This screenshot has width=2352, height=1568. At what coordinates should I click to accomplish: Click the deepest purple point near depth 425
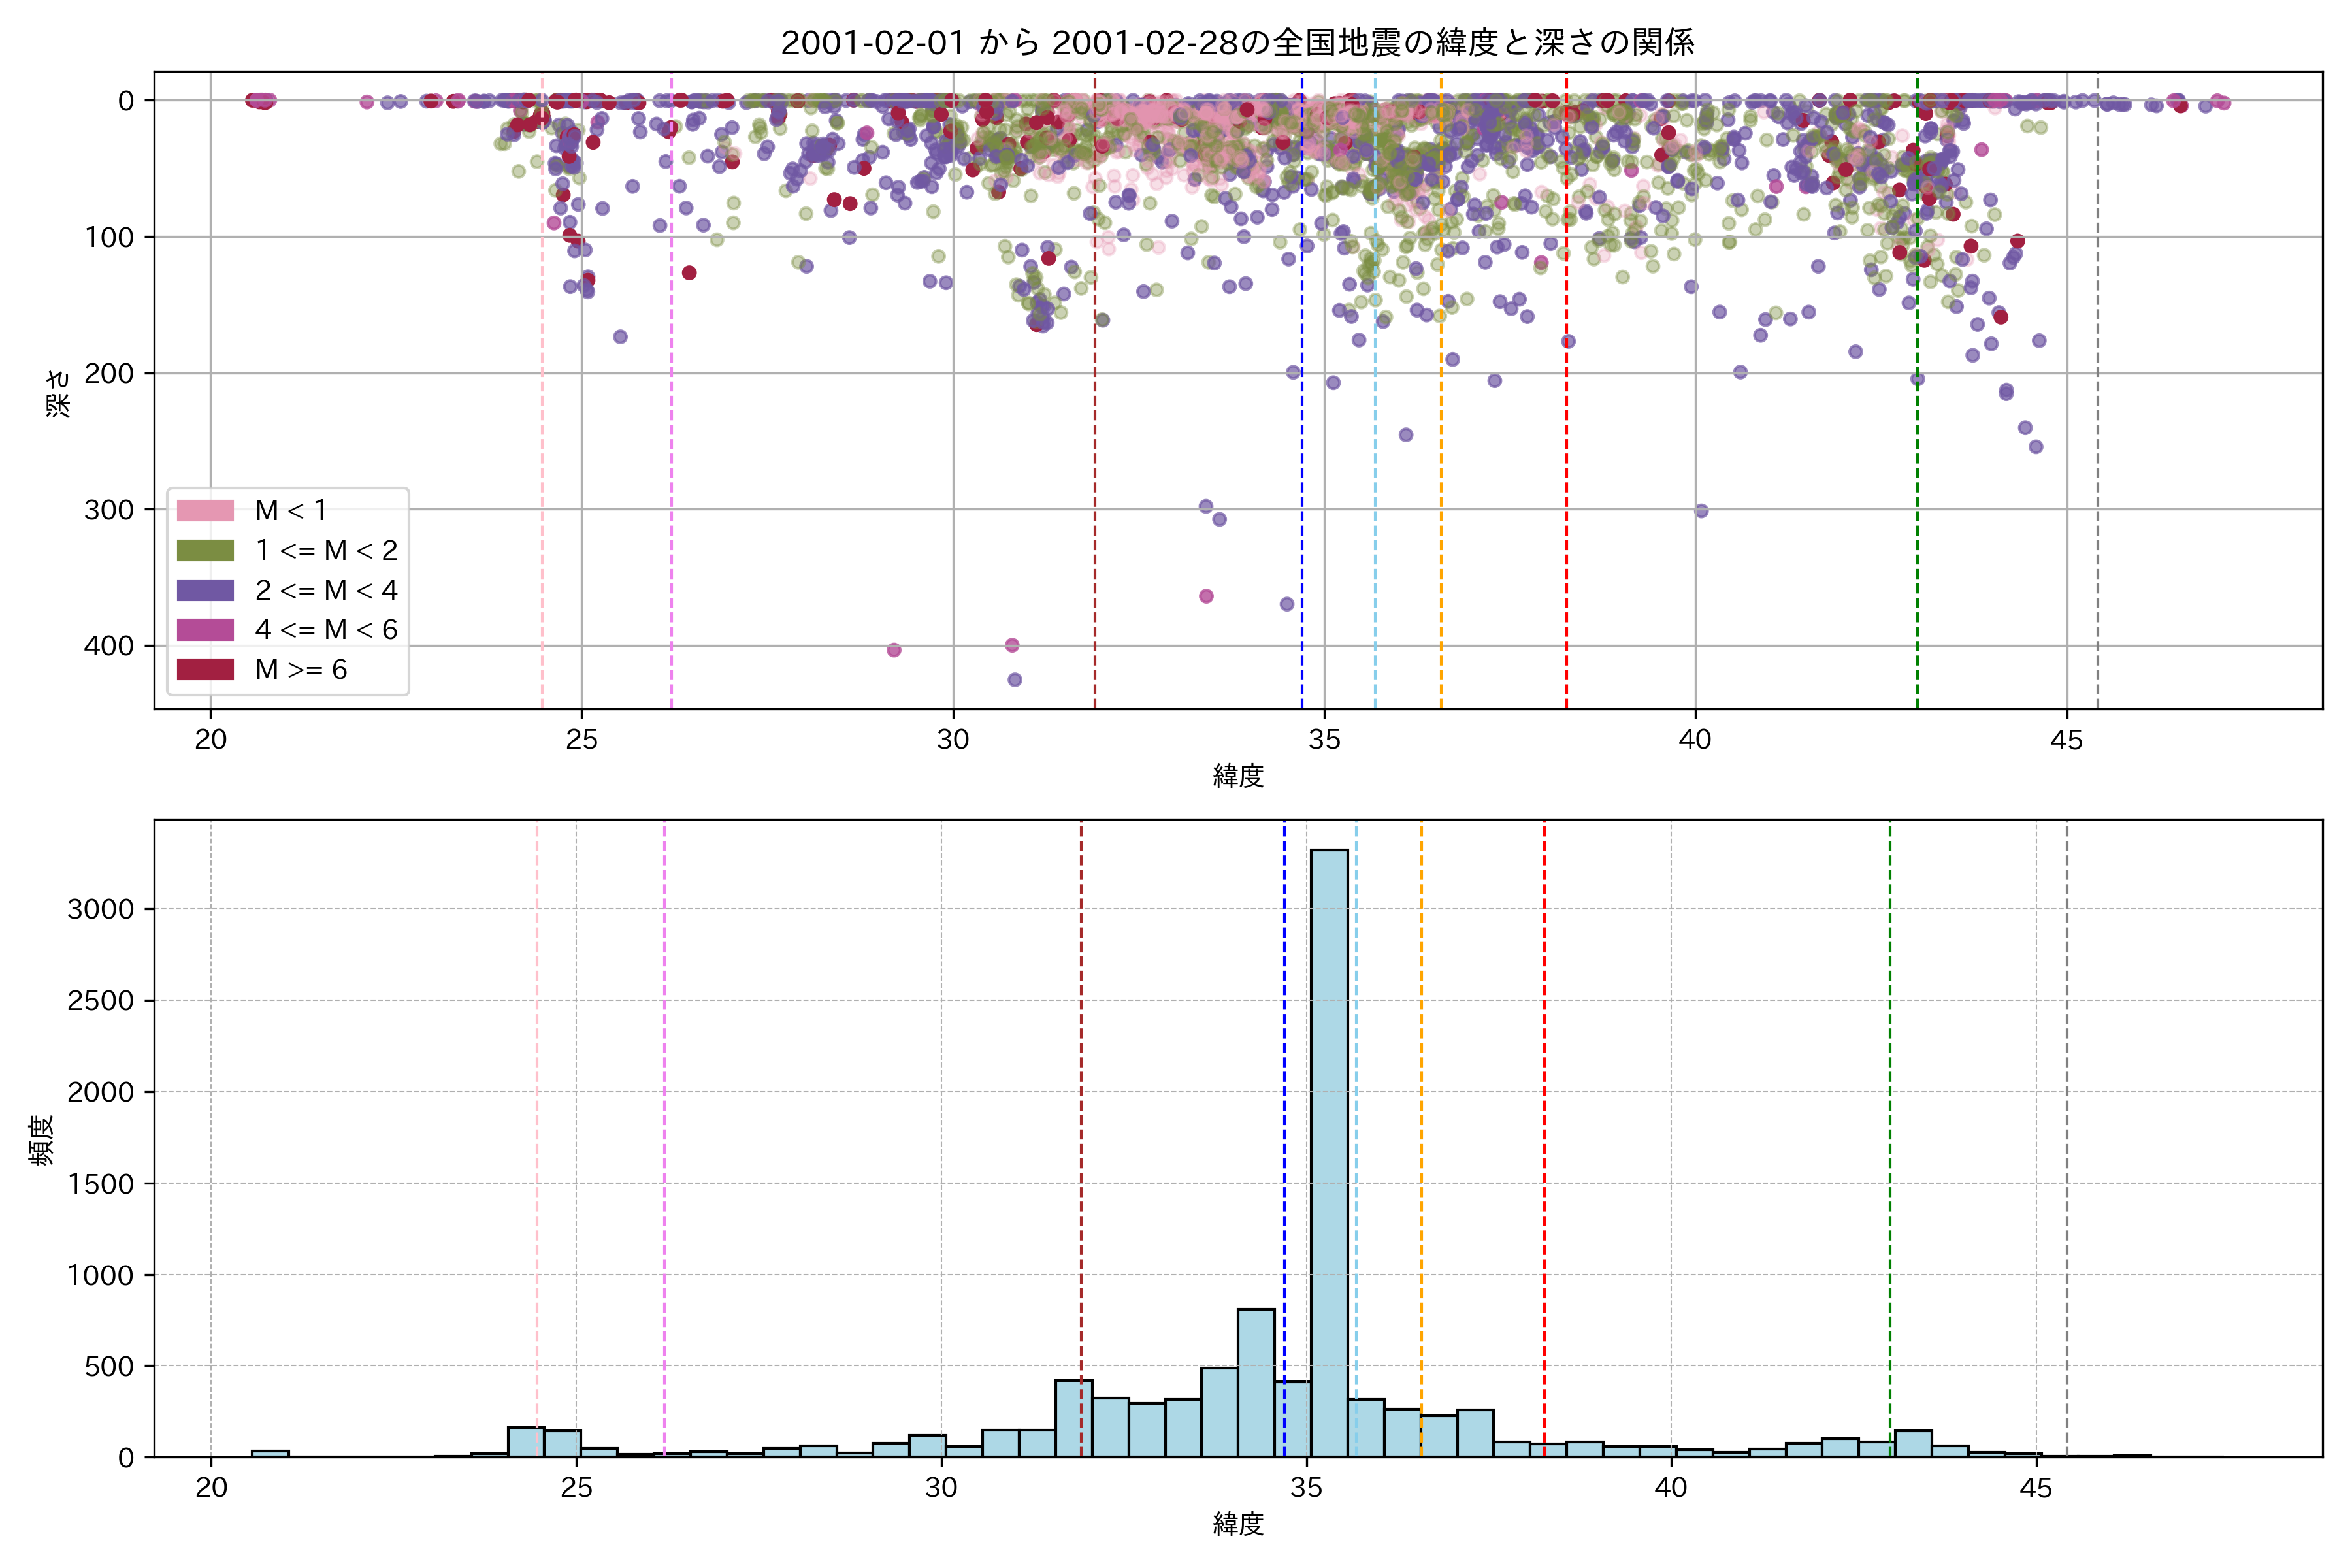(1014, 680)
